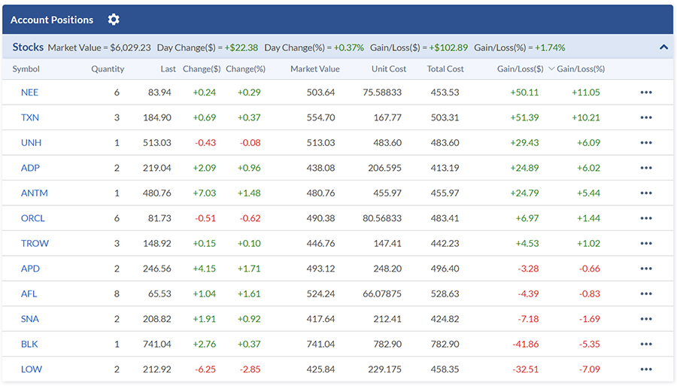Select NEE gain/loss value +50.11
677x386 pixels.
[x=524, y=93]
